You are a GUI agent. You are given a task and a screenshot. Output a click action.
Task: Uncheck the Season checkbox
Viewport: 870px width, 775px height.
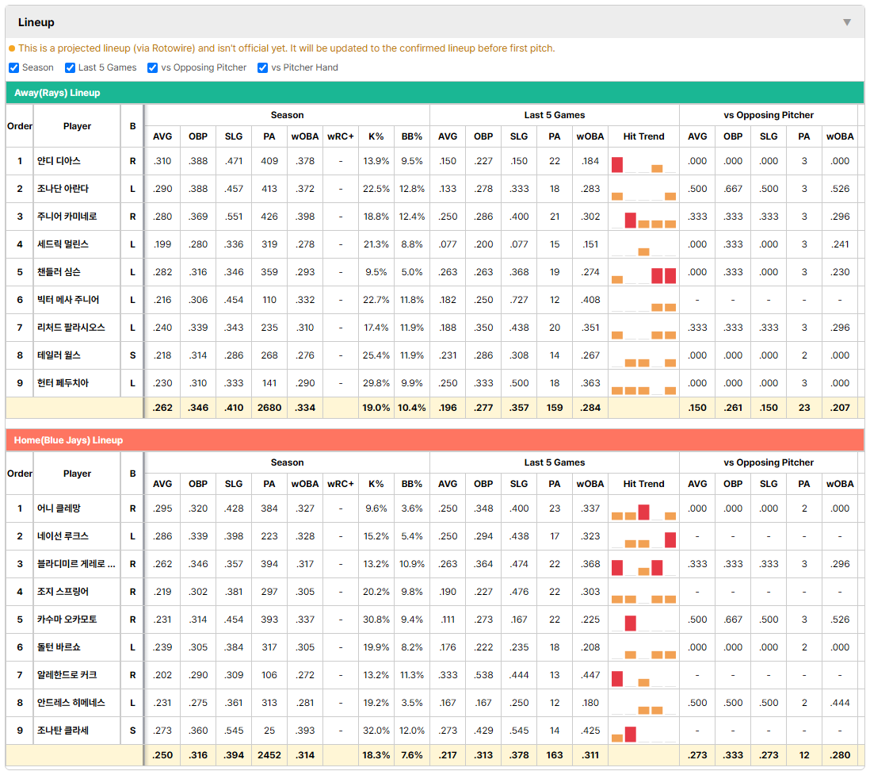[14, 67]
